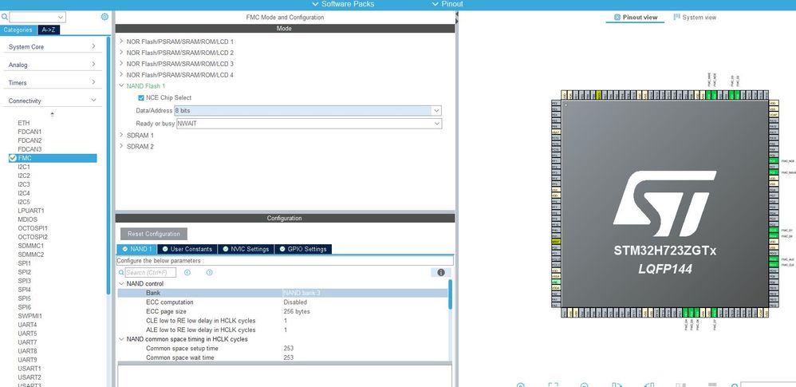Click the peripheral list vertical scrollbar
This screenshot has height=387, width=796.
(x=108, y=165)
